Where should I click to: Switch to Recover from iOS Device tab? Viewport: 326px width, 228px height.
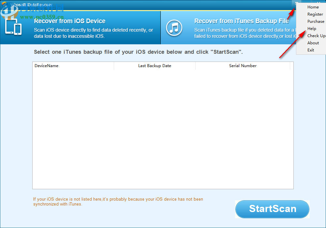tap(80, 28)
